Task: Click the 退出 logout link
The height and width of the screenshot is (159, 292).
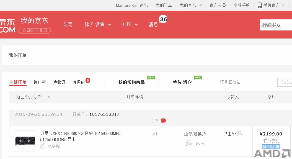Action: click(x=144, y=6)
